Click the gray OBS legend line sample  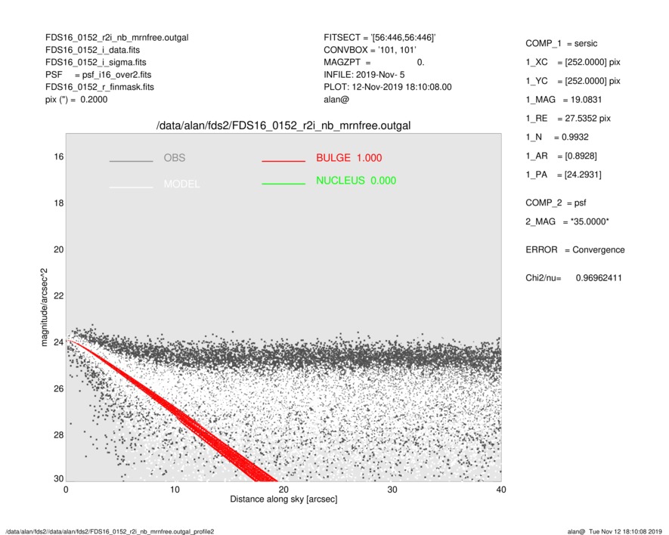click(x=131, y=161)
